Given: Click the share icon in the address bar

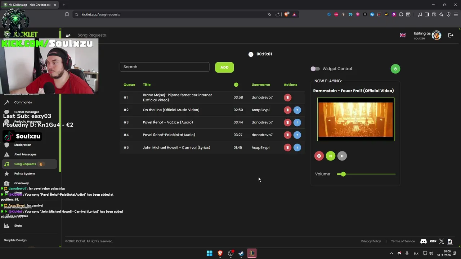Looking at the screenshot, I should point(278,14).
